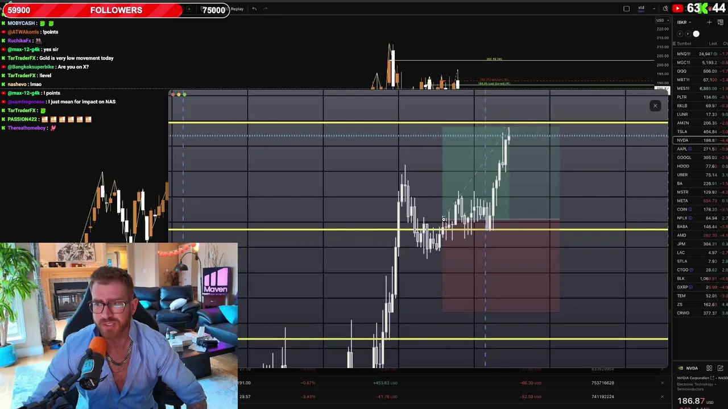Click the NVDA logo in the details panel
Viewport: 728px width, 409px height.
click(681, 368)
